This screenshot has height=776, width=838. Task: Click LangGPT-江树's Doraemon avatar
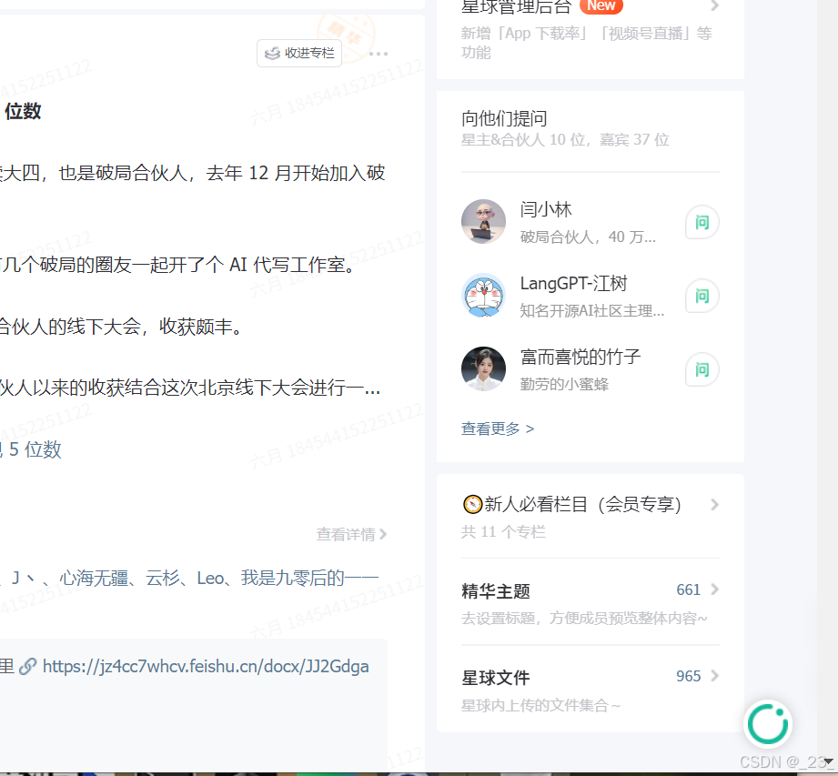(483, 296)
